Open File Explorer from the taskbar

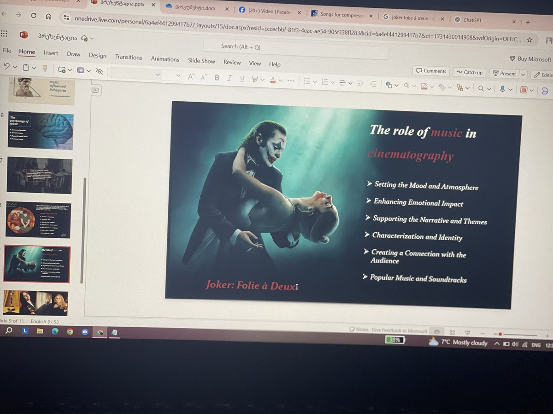point(40,331)
